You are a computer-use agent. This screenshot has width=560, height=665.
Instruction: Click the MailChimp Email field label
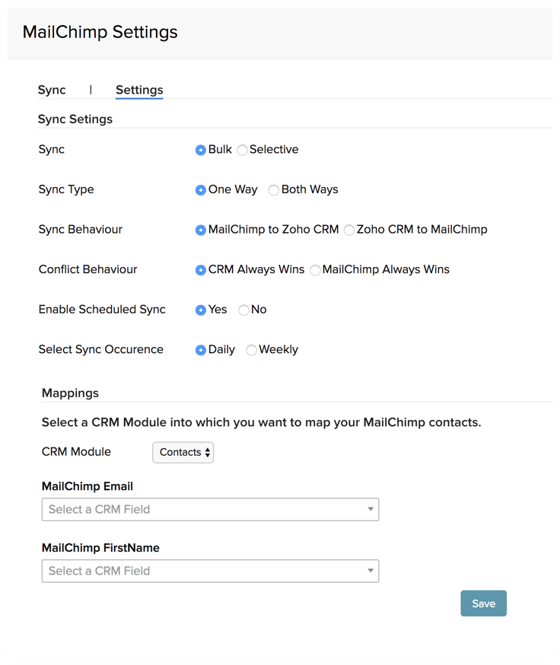click(x=87, y=486)
